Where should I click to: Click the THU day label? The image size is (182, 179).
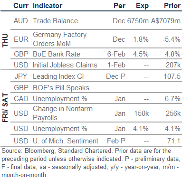coord(5,40)
